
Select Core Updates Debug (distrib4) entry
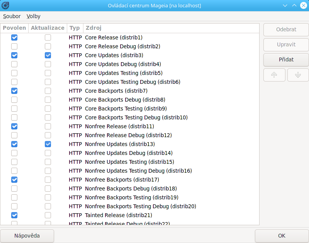click(x=130, y=64)
